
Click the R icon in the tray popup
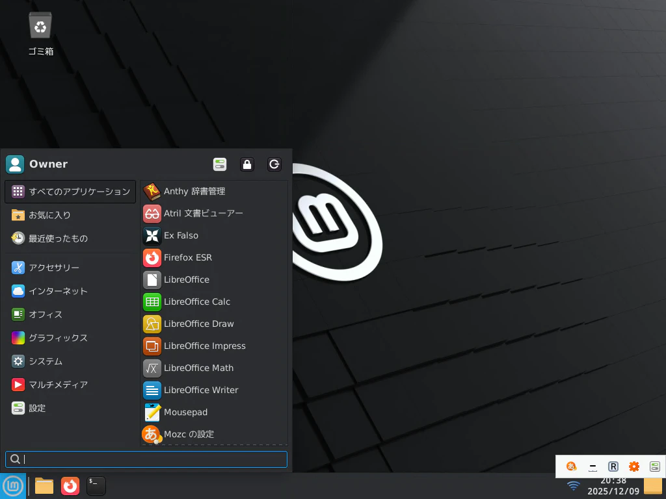click(x=613, y=467)
